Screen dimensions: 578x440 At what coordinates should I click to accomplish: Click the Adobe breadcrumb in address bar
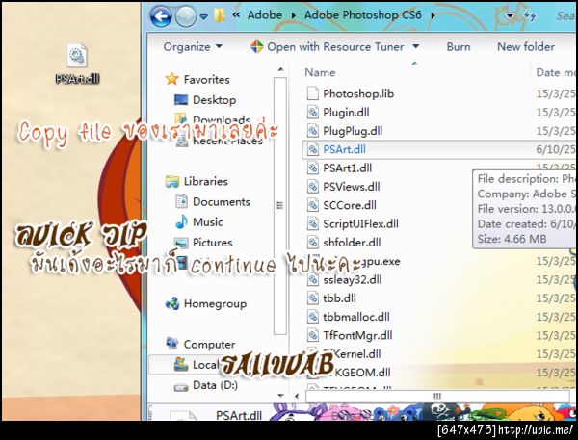(265, 15)
